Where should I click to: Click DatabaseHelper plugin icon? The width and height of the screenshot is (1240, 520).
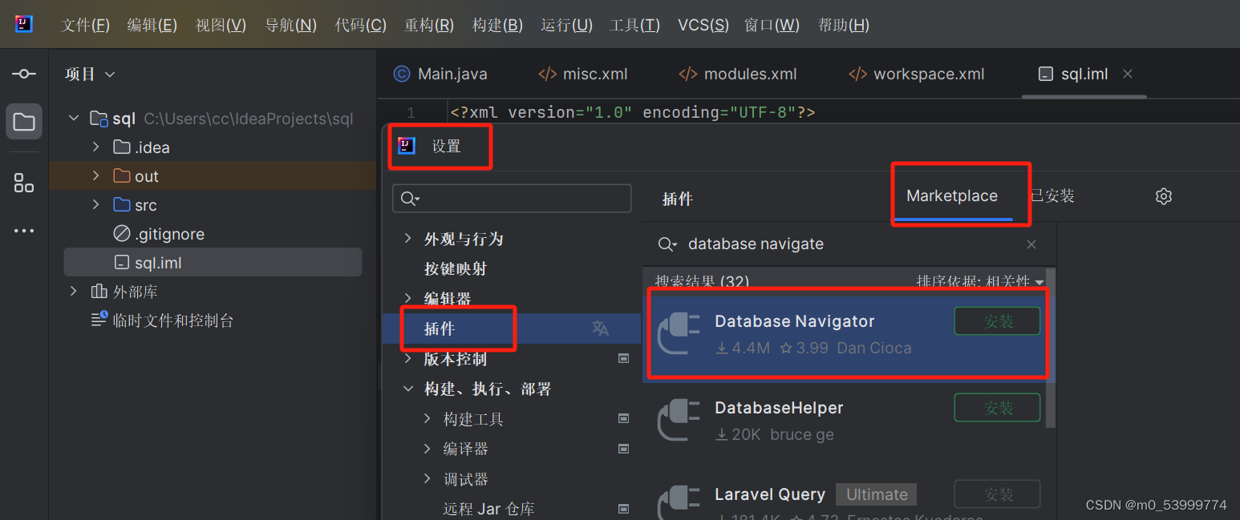coord(678,421)
